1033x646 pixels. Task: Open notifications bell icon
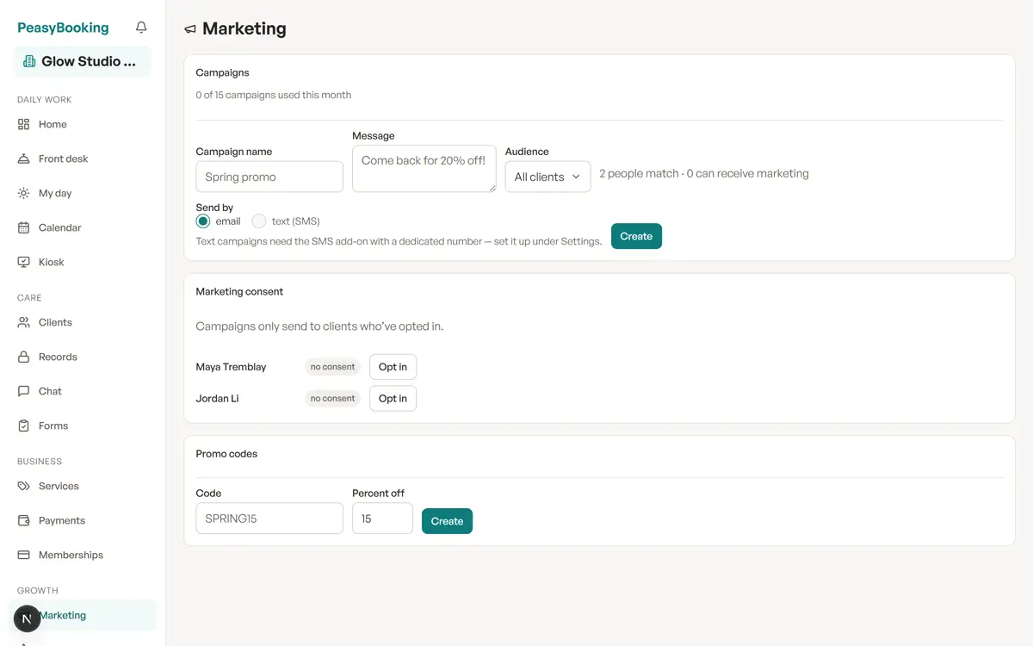(x=141, y=28)
